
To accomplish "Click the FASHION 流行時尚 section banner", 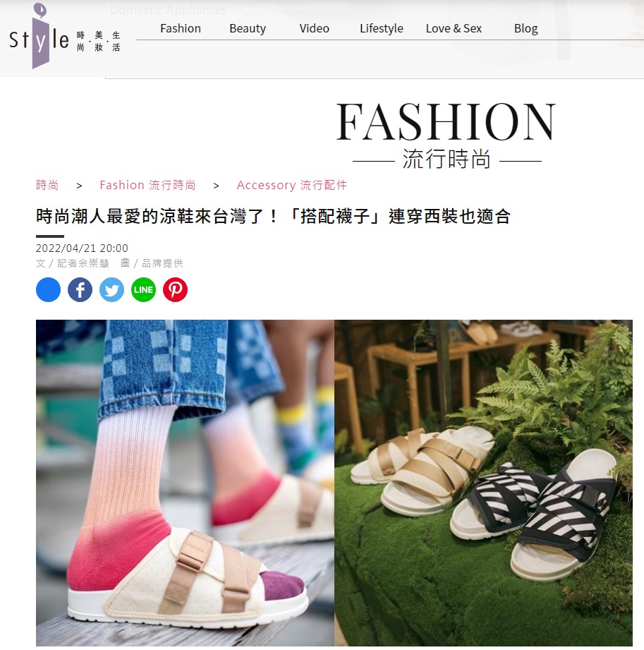I will coord(446,136).
